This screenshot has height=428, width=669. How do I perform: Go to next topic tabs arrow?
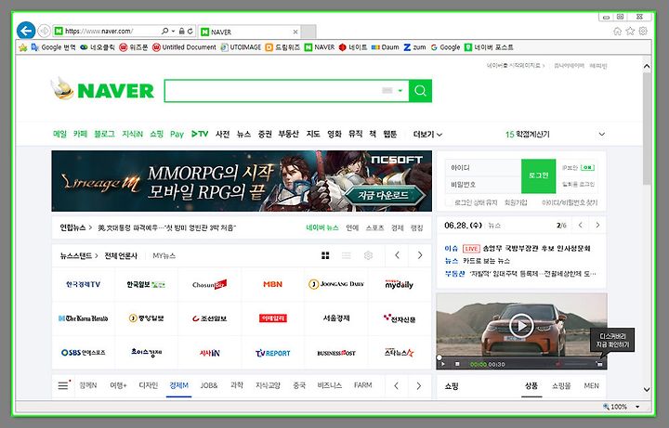[x=418, y=386]
